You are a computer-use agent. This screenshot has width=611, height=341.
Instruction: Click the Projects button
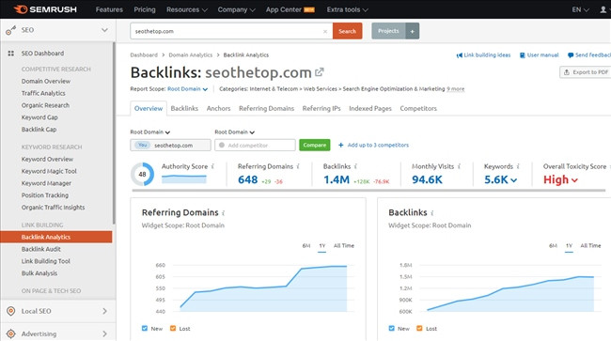point(388,31)
